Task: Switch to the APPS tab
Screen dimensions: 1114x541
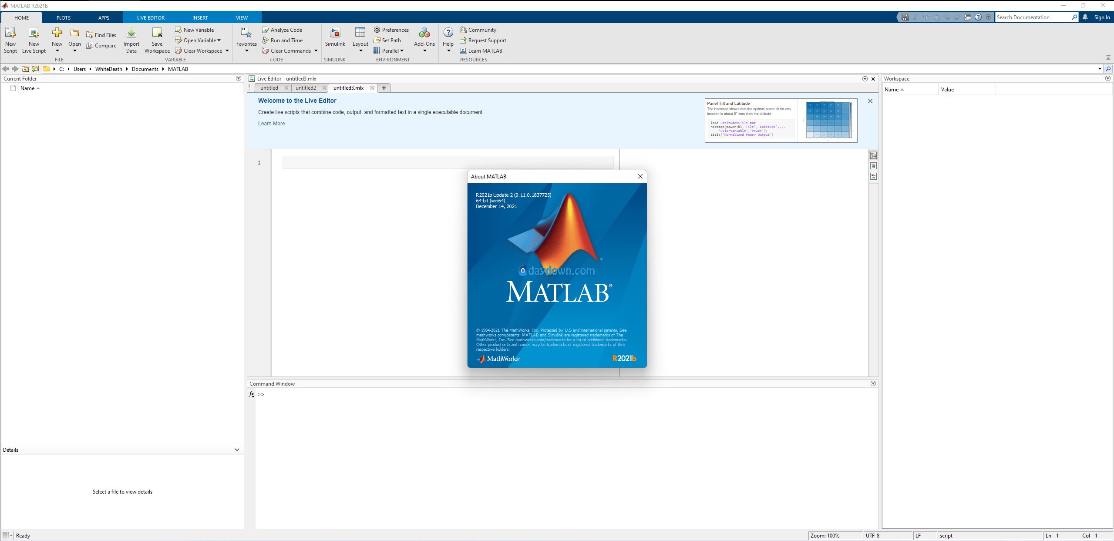Action: [x=104, y=18]
